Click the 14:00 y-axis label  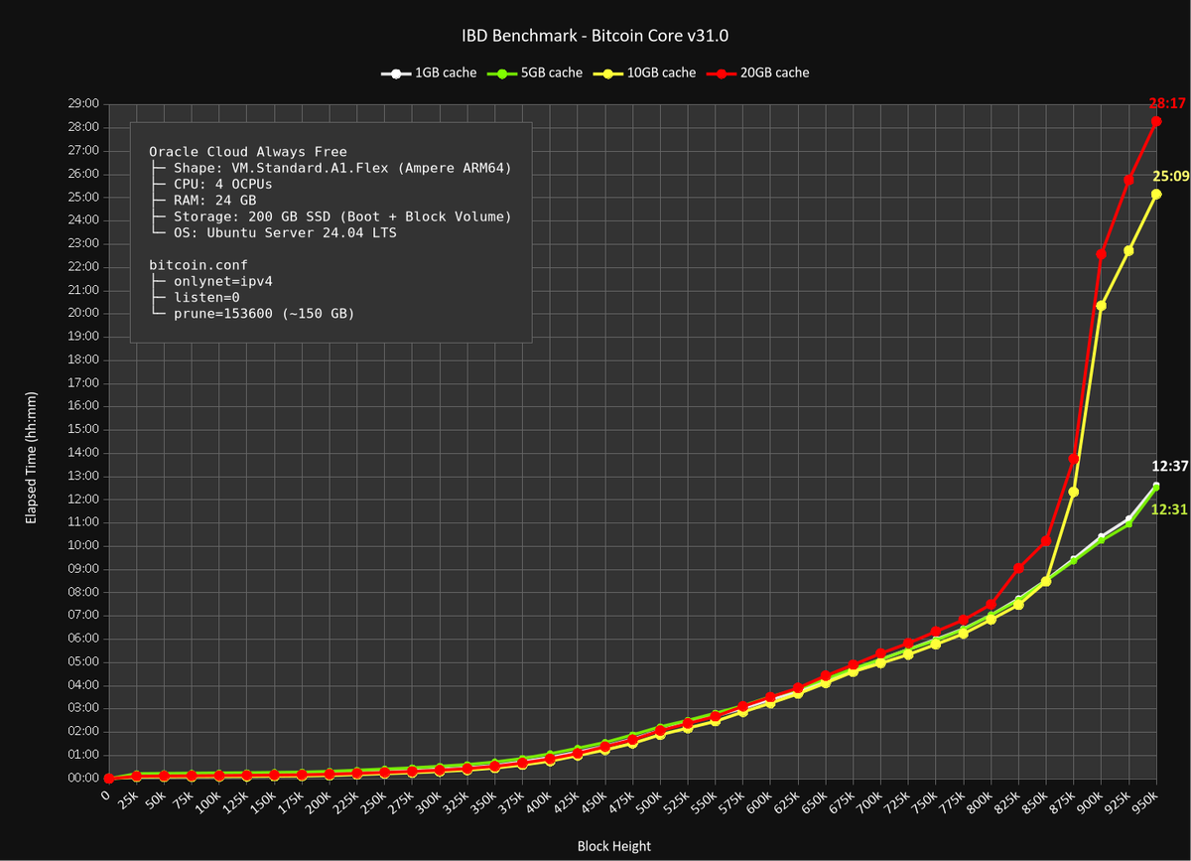[84, 452]
